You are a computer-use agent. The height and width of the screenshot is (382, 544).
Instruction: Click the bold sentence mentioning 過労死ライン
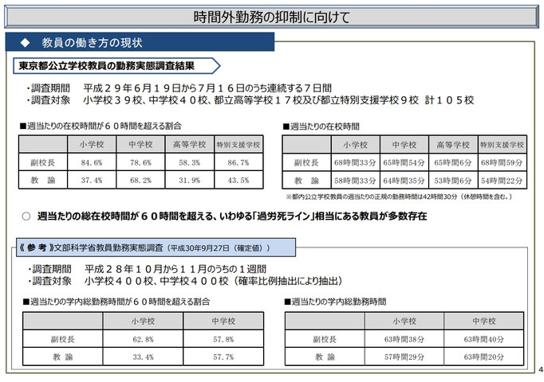[232, 216]
